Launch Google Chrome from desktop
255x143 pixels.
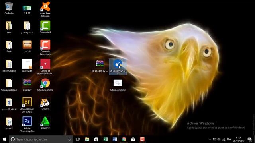pyautogui.click(x=45, y=85)
